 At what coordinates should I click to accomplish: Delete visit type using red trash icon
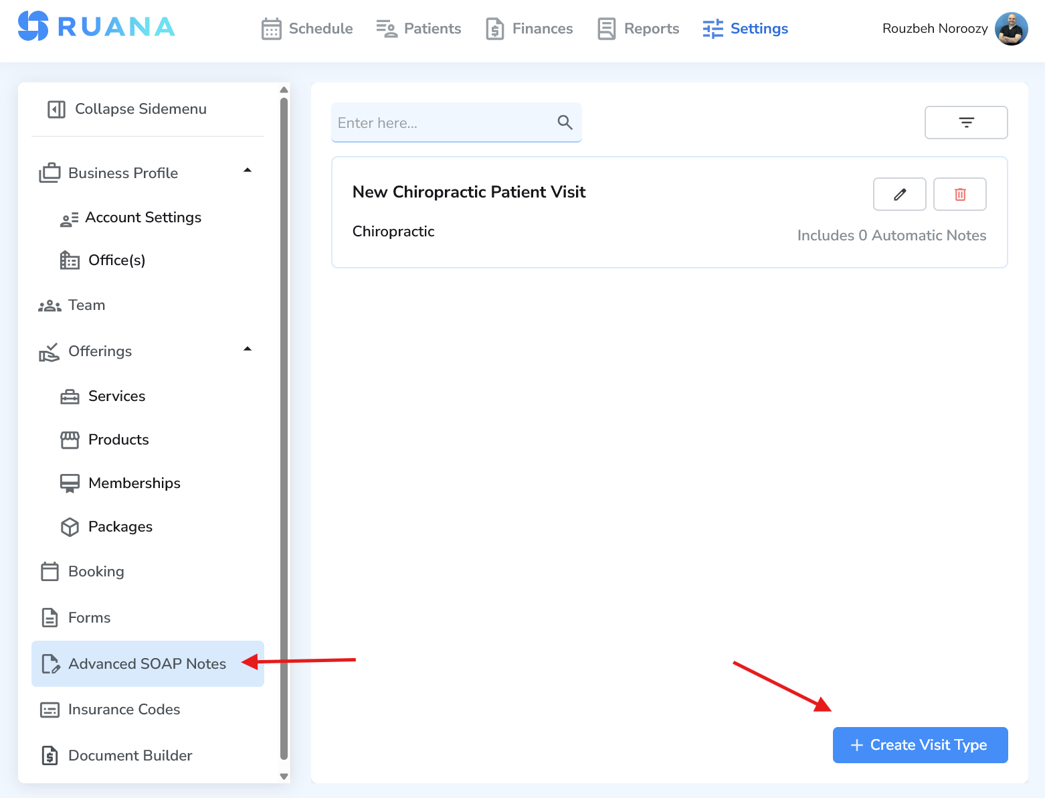[x=959, y=194]
